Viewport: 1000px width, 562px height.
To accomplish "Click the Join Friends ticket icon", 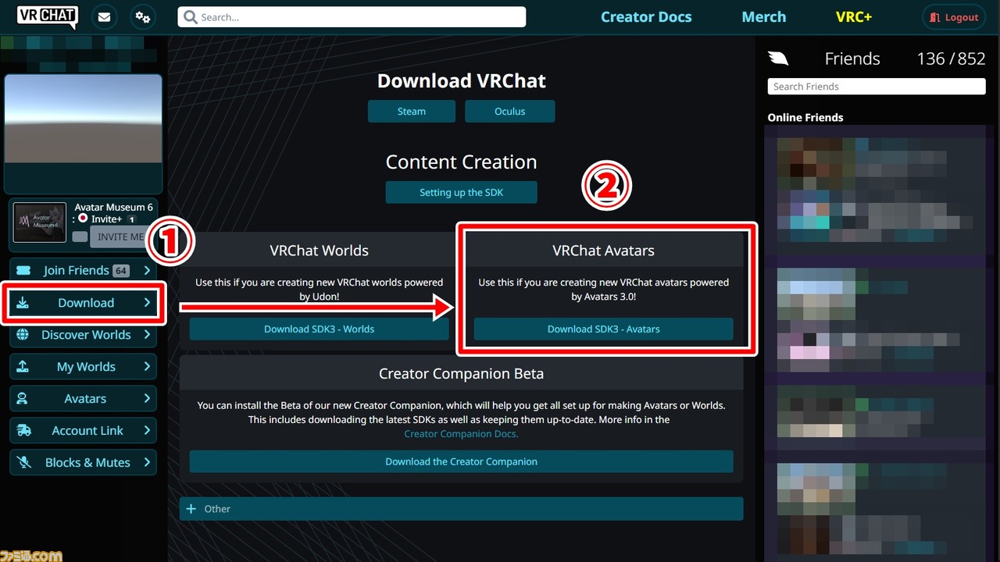I will (23, 270).
